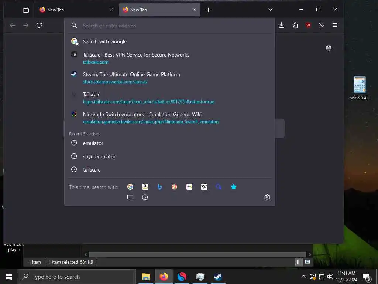378x284 pixels.
Task: Open Tailscale Best VPN Service suggestion
Action: [x=169, y=58]
